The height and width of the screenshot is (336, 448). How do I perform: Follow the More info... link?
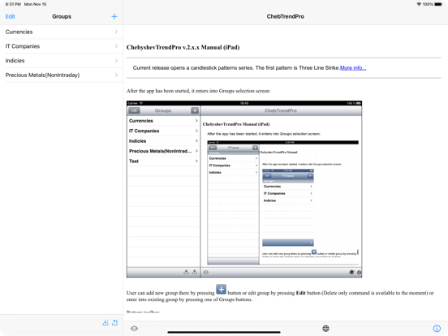click(353, 68)
